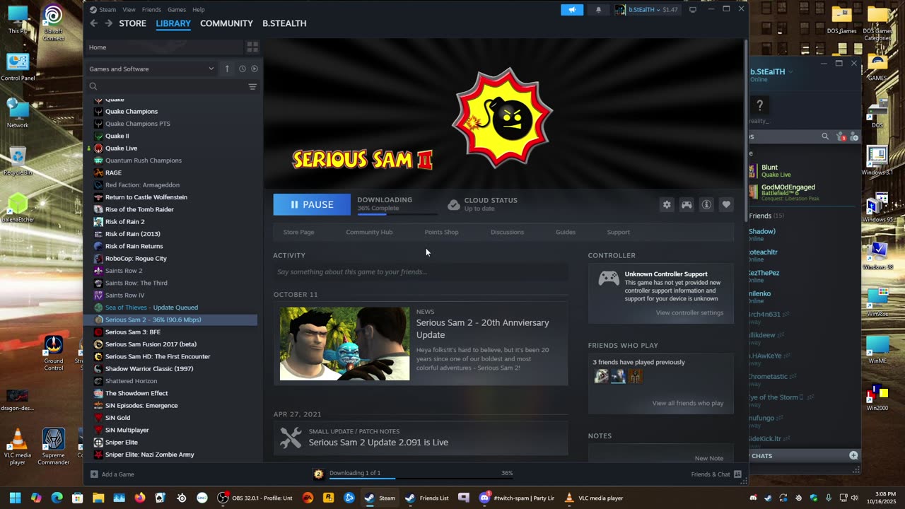Screen dimensions: 905x509
Task: Open the Help menu
Action: (x=199, y=10)
